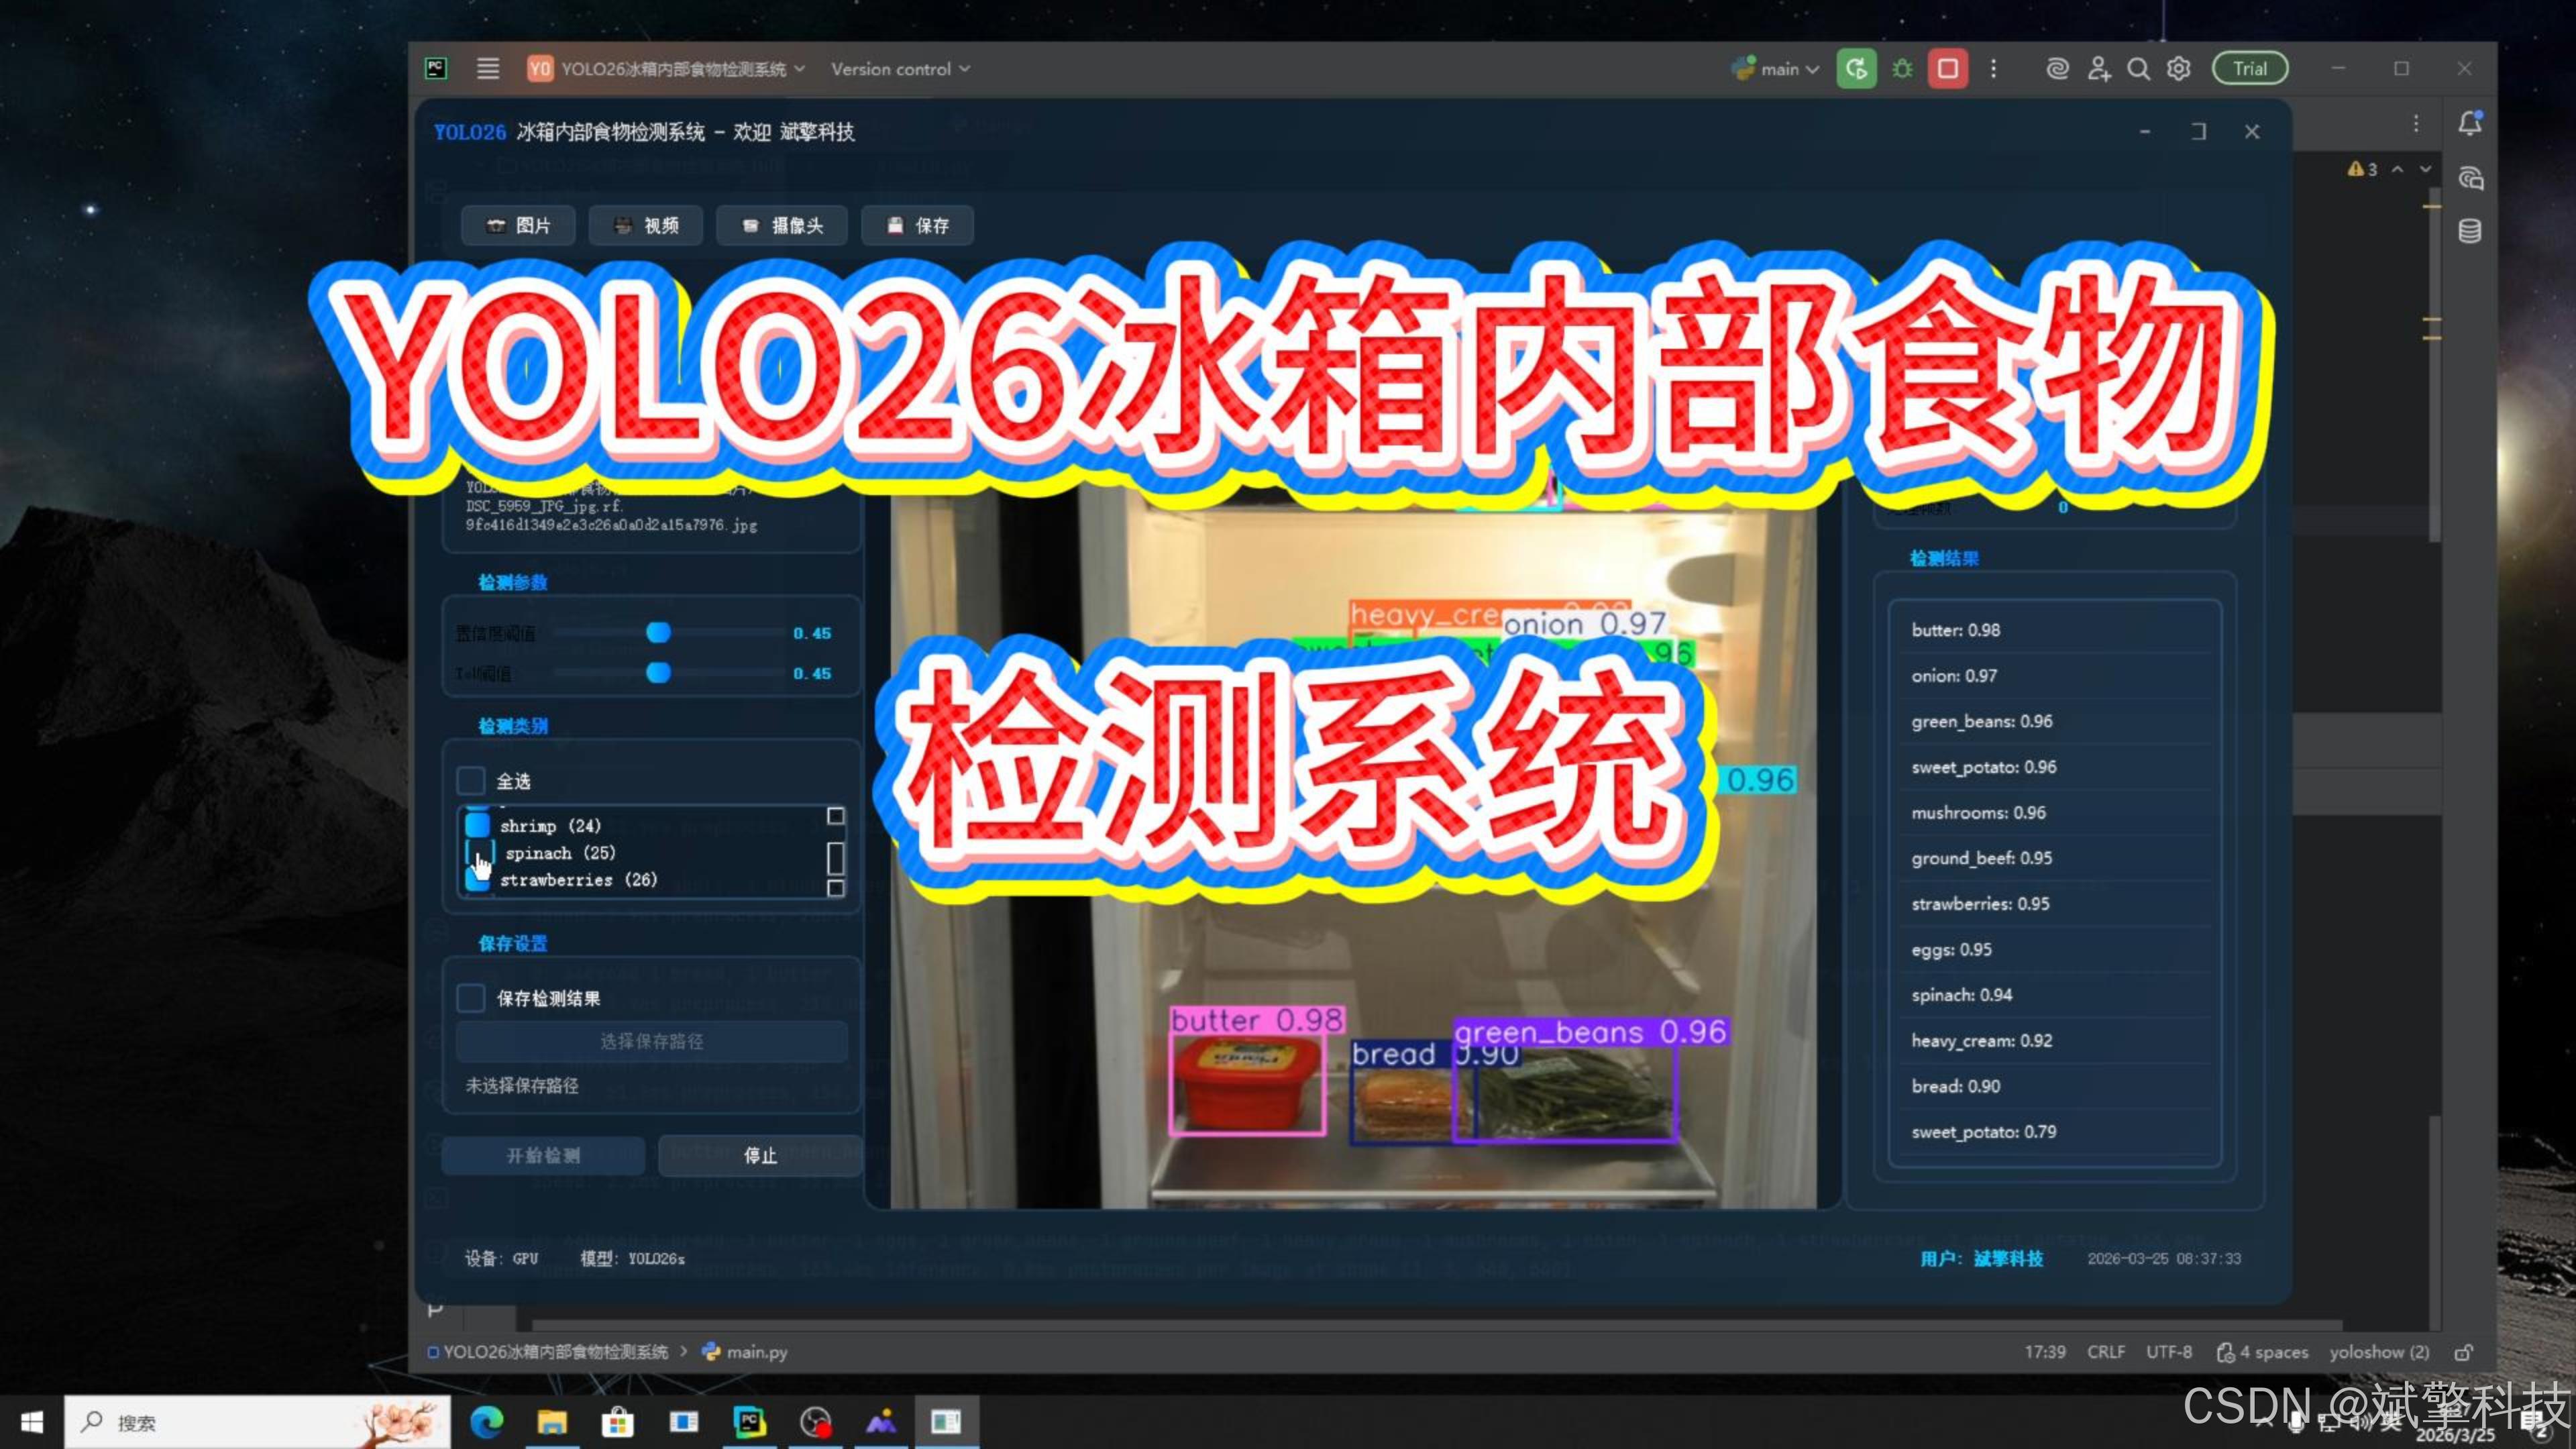Open the screen recorder taskbar icon with red dot
This screenshot has height=1449, width=2576.
tap(816, 1421)
